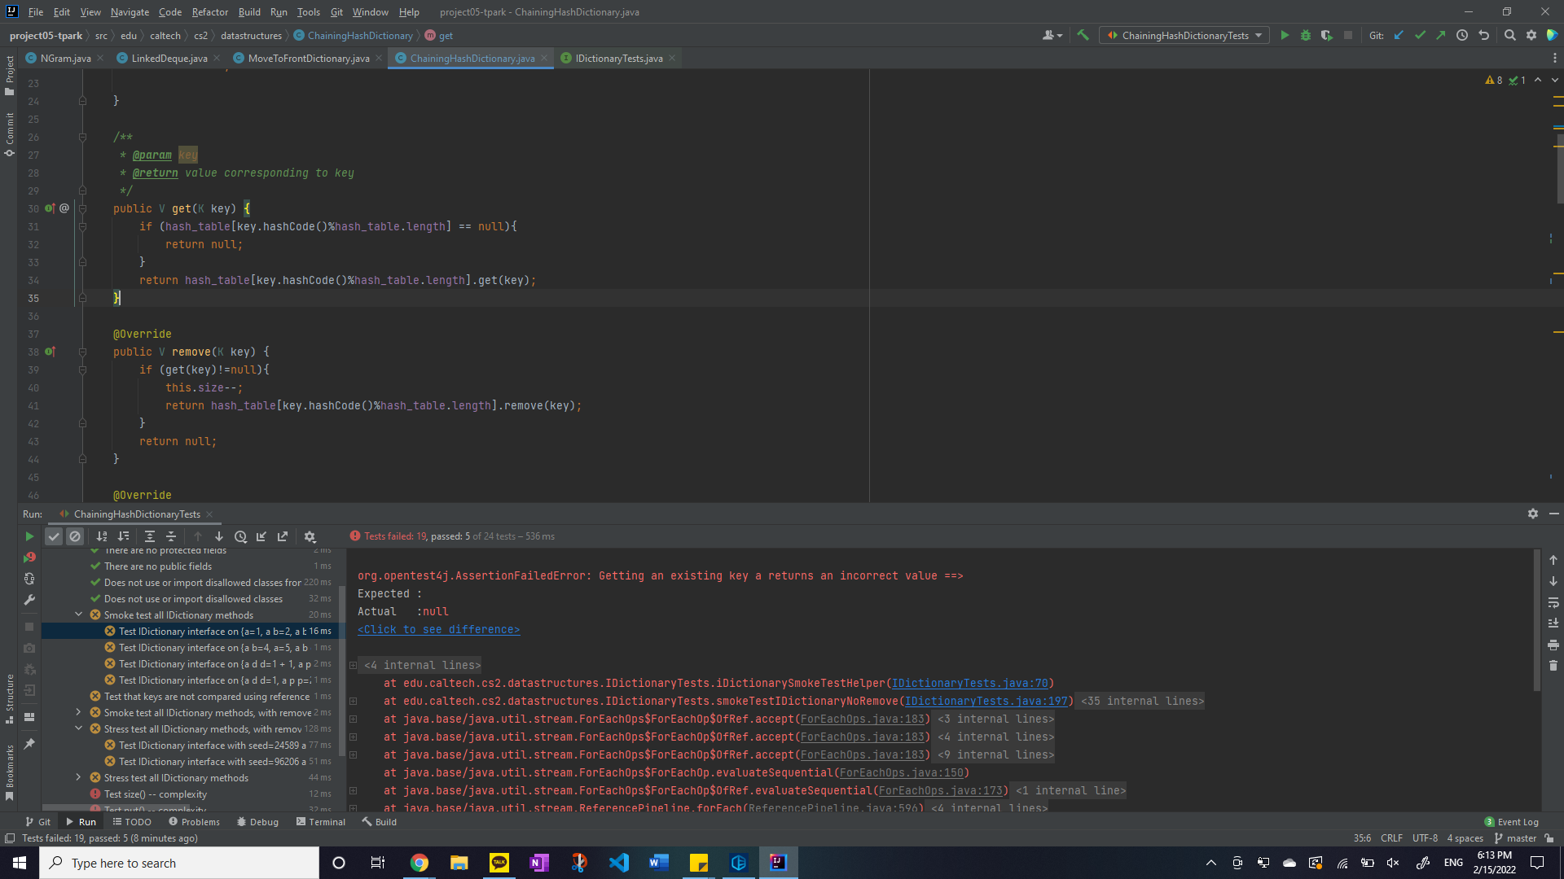1564x879 pixels.
Task: Collapse Smoke test all IDictionary methods node
Action: (79, 614)
